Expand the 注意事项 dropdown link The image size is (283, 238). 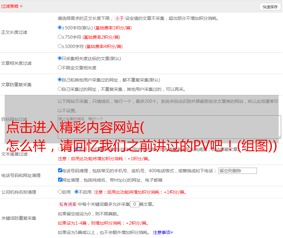coord(163,232)
